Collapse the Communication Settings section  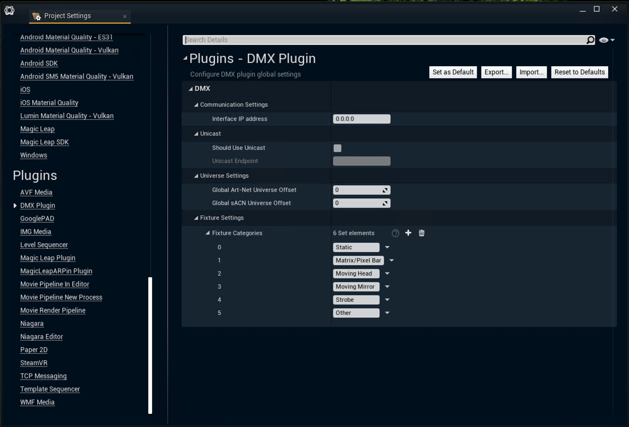[197, 105]
